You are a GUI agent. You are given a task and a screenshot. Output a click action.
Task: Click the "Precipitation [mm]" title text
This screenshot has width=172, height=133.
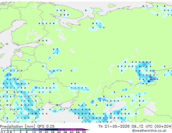(x=17, y=126)
